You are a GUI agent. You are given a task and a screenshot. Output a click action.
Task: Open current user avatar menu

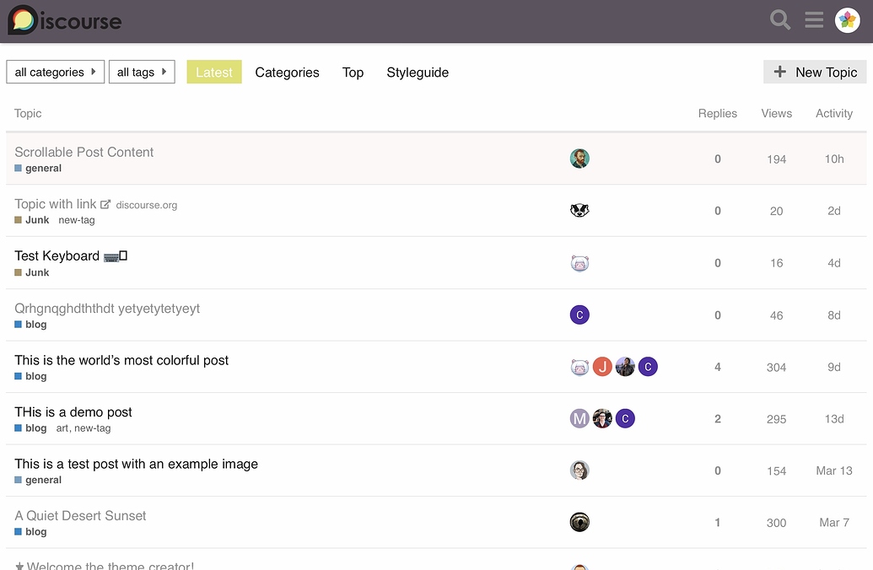(x=847, y=20)
